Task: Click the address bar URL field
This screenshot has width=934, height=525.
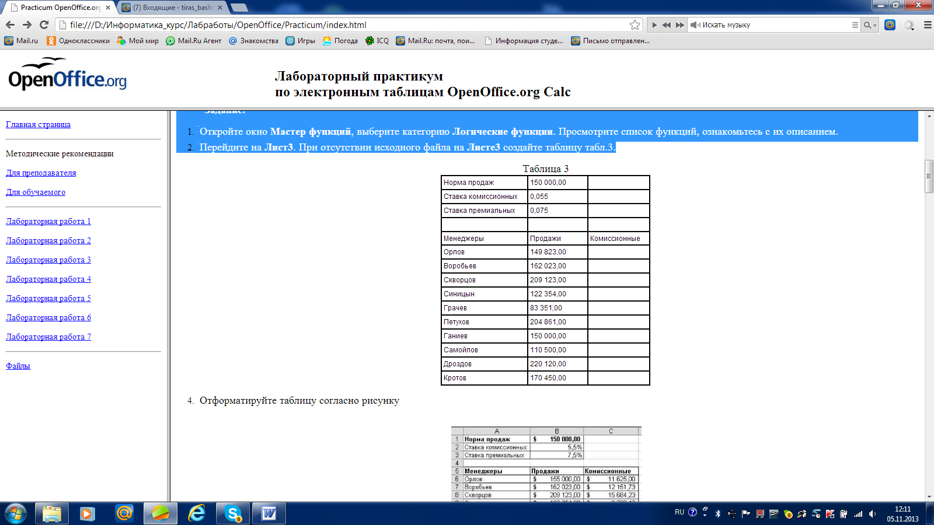Action: coord(348,24)
